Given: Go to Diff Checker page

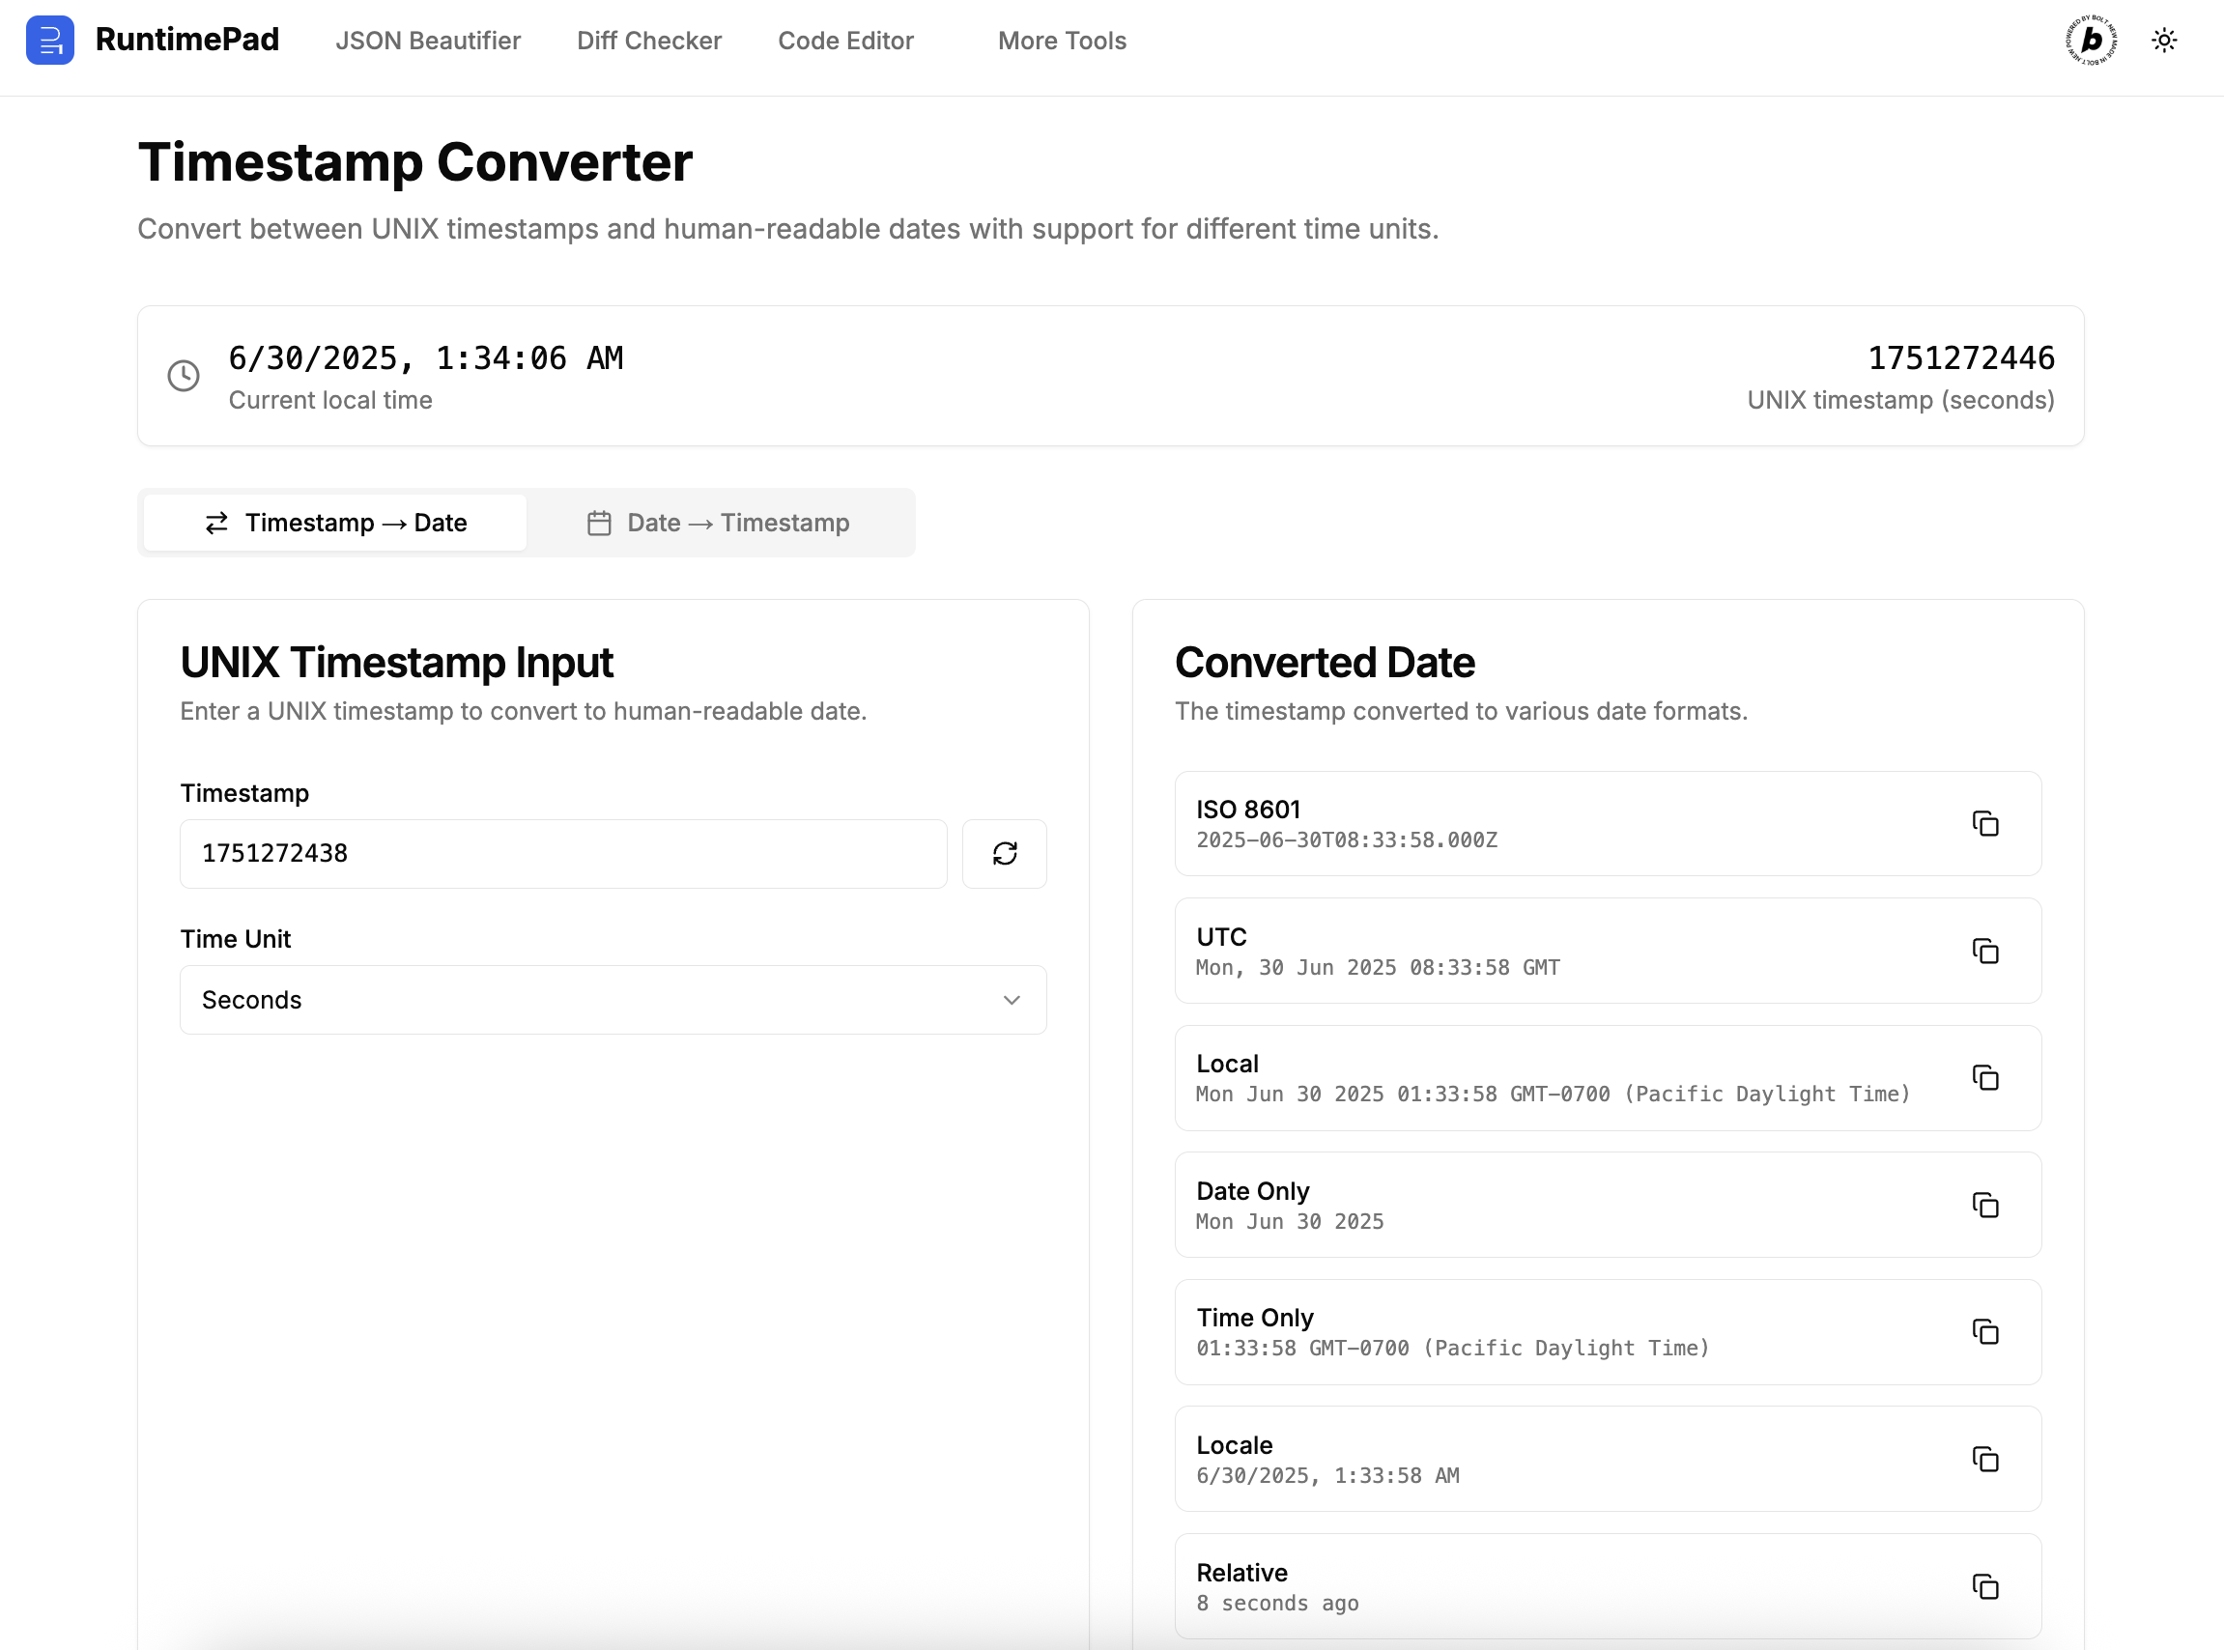Looking at the screenshot, I should coord(648,41).
